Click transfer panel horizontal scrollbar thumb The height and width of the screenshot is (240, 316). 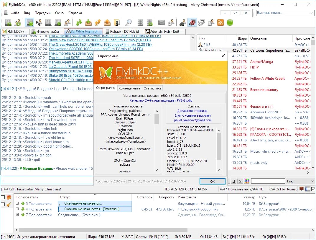pos(103,230)
